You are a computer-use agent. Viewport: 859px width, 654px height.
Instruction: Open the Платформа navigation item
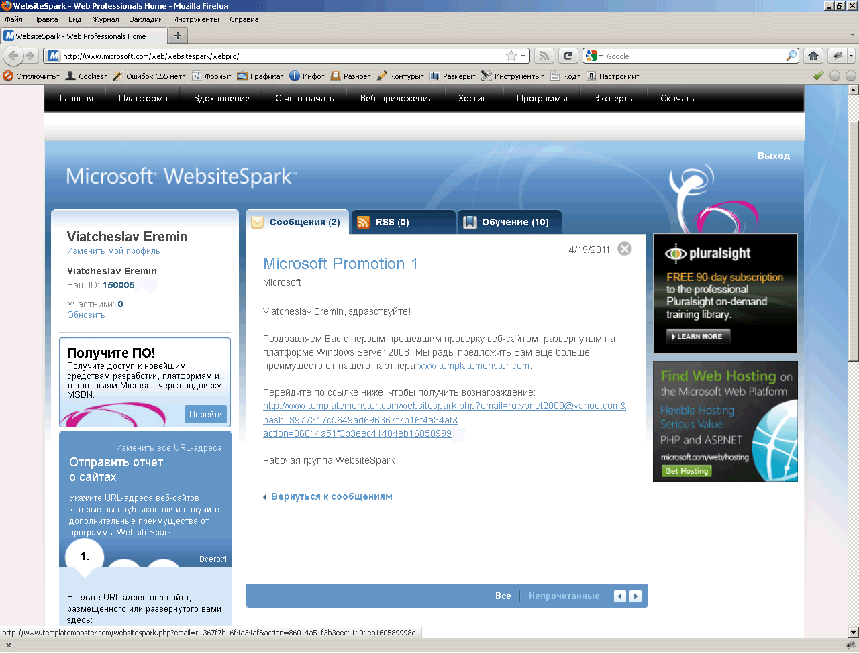coord(144,99)
